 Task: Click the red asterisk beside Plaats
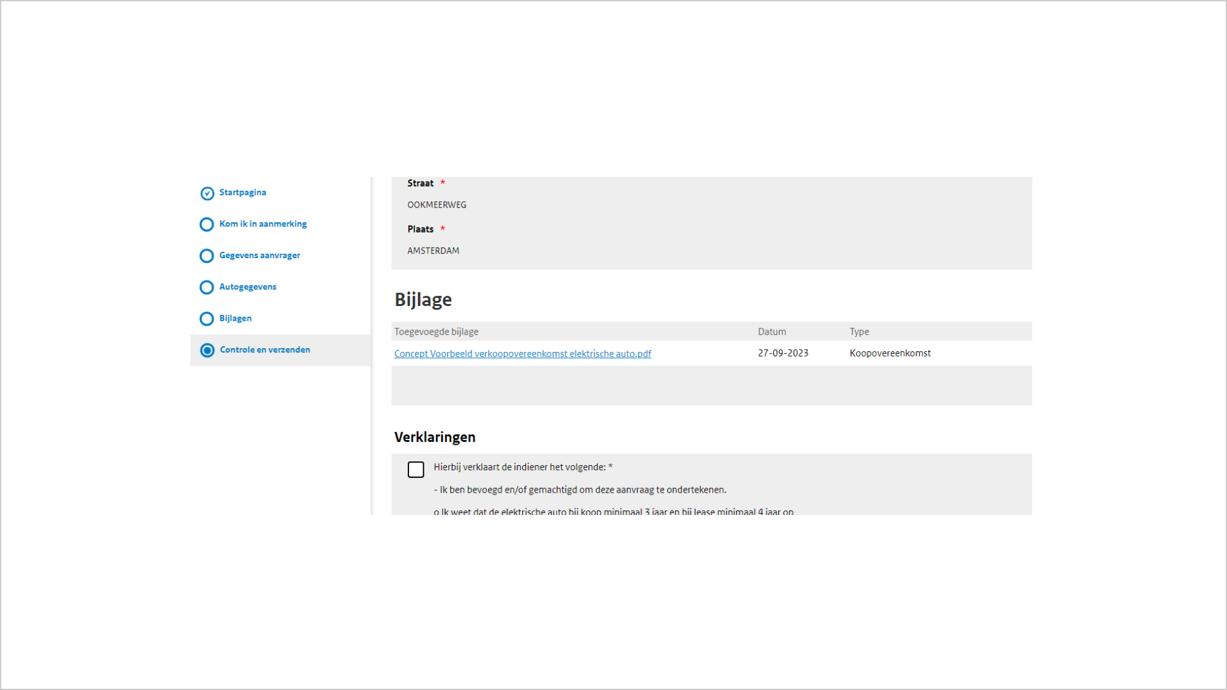[x=442, y=229]
